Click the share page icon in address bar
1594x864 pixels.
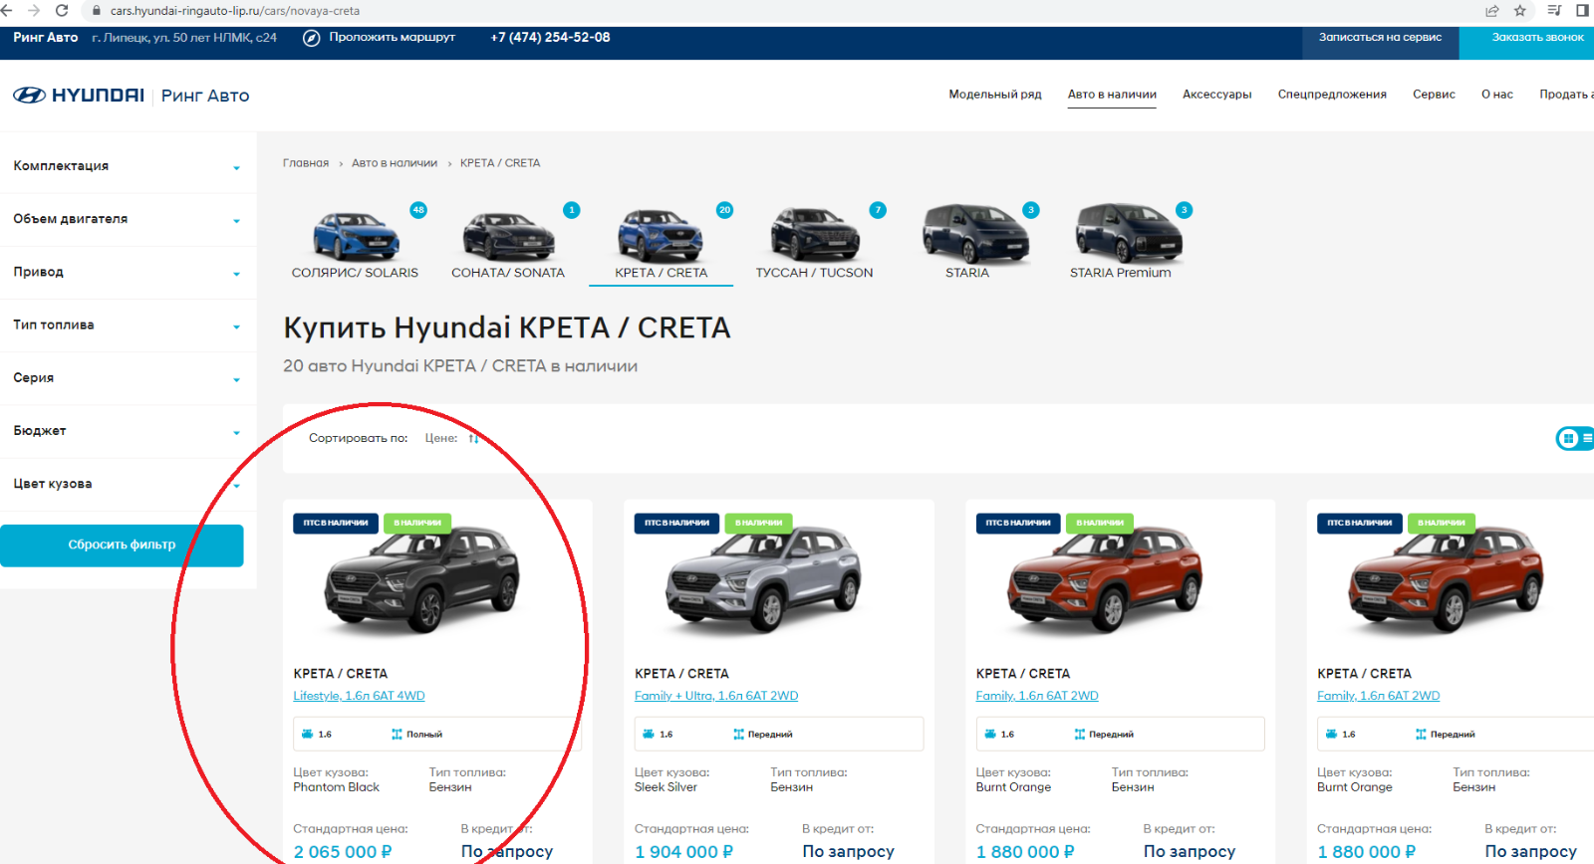(x=1491, y=11)
